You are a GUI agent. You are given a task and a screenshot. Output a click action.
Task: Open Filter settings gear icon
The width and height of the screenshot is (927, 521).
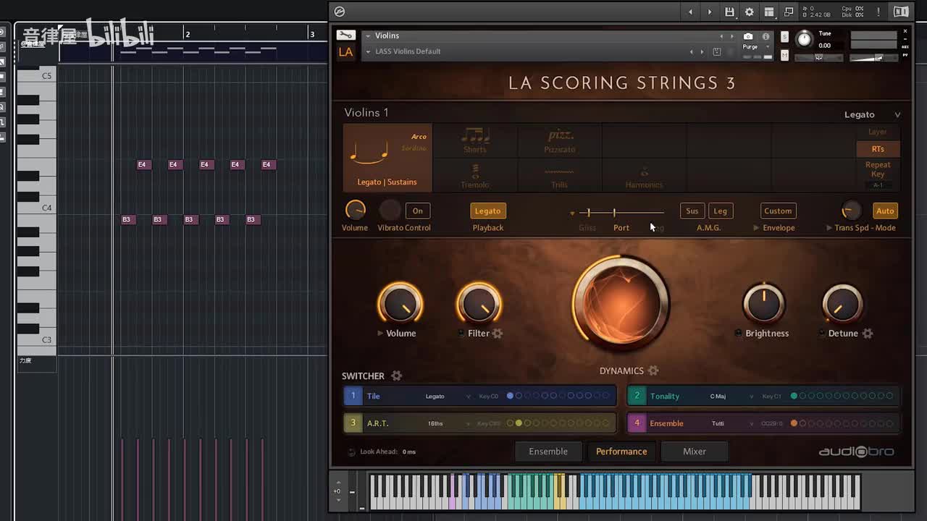498,334
